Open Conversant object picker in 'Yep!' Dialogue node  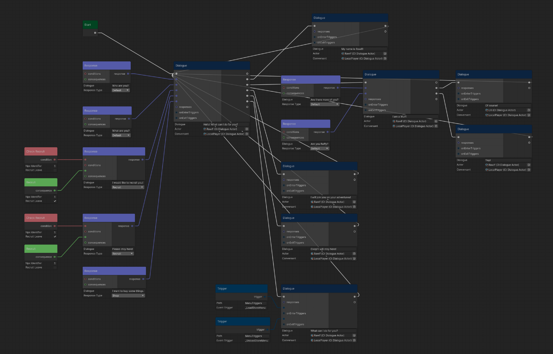(529, 170)
